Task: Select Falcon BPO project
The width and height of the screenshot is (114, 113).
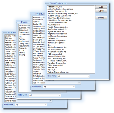Action: point(38,35)
